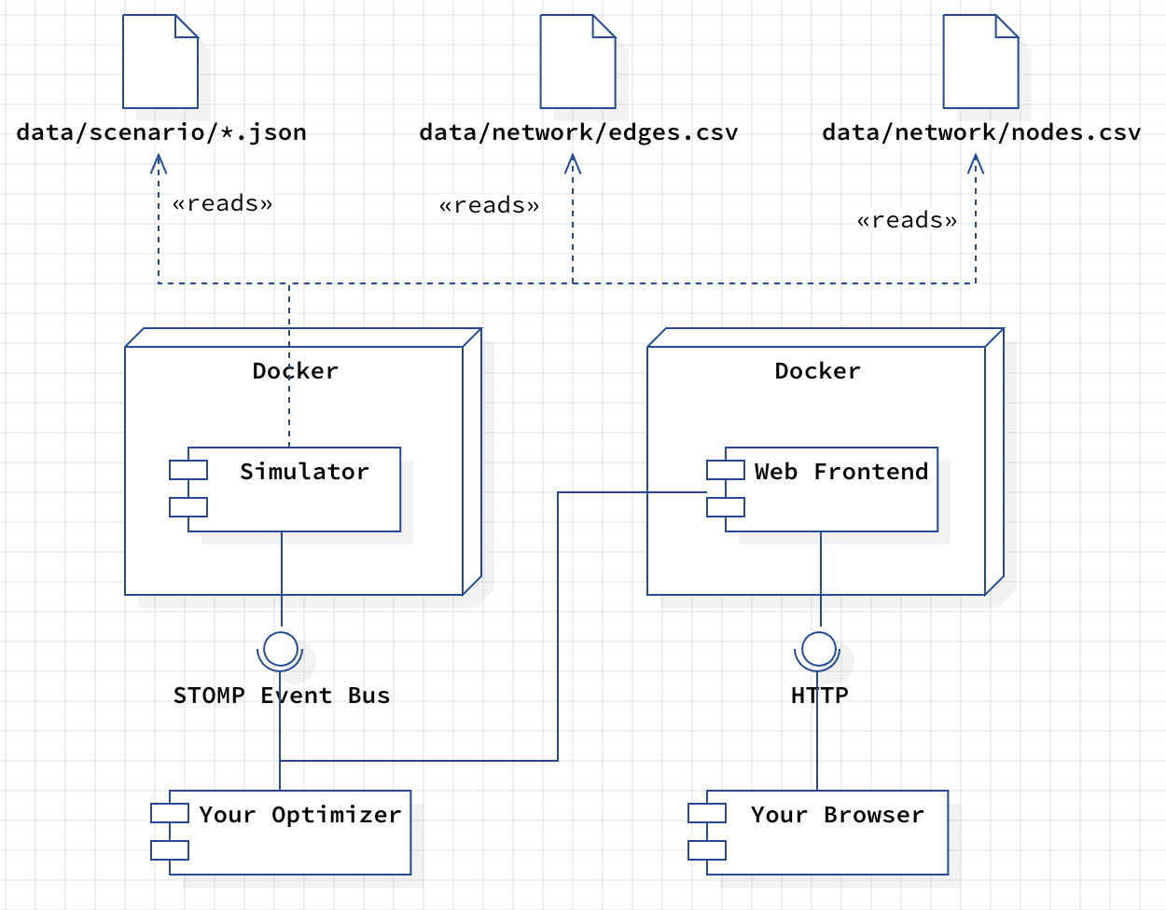This screenshot has width=1166, height=910.
Task: Click the data/scenario/*.json file icon
Action: (x=160, y=61)
